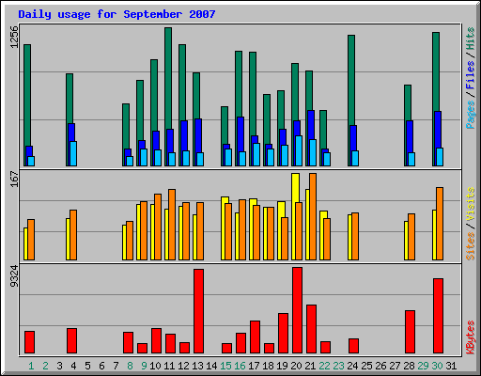This screenshot has height=376, width=481.
Task: Click day label 4 on the axis
Action: (73, 366)
